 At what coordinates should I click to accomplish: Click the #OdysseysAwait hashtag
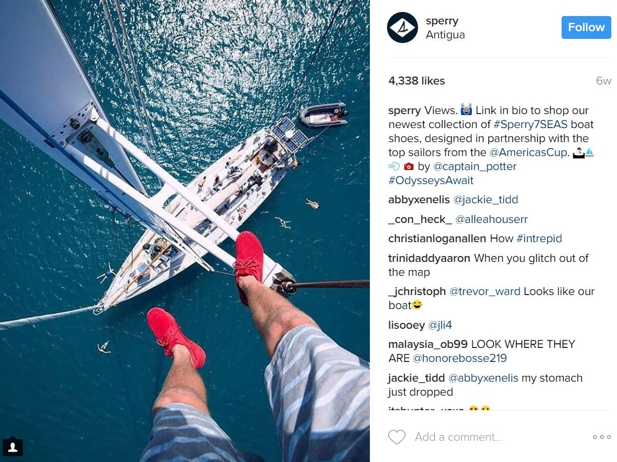431,180
